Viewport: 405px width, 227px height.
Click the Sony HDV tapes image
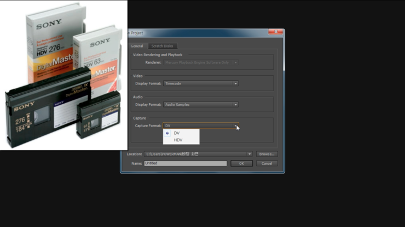(63, 75)
